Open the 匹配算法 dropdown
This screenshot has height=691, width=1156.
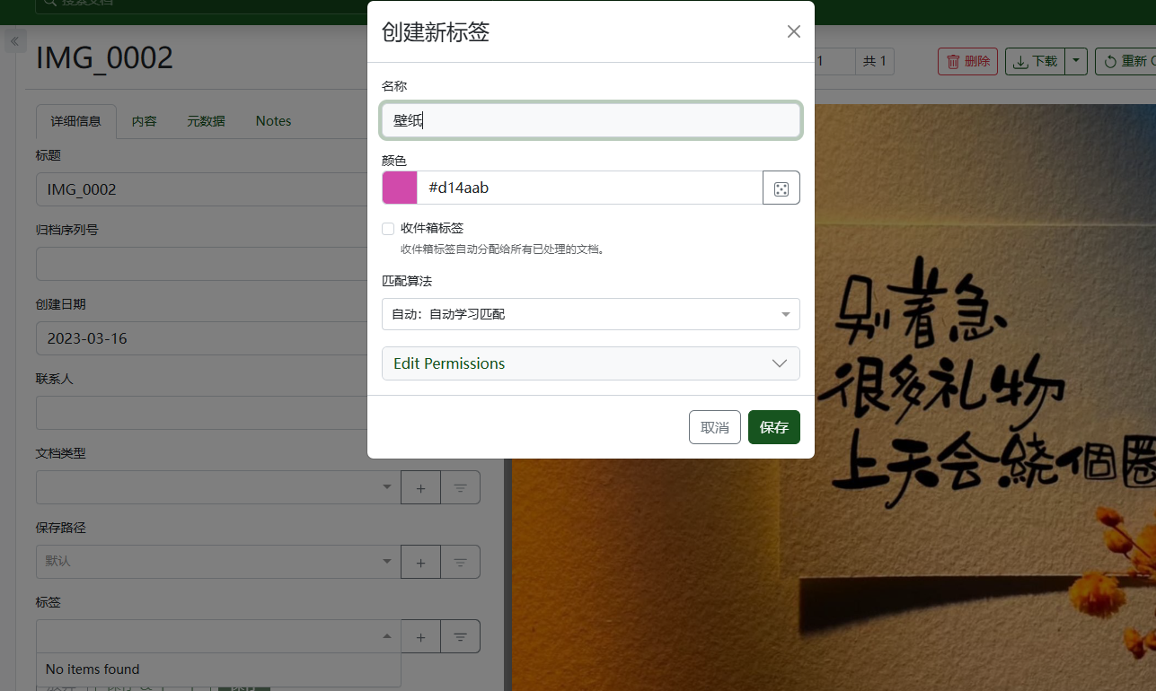591,314
